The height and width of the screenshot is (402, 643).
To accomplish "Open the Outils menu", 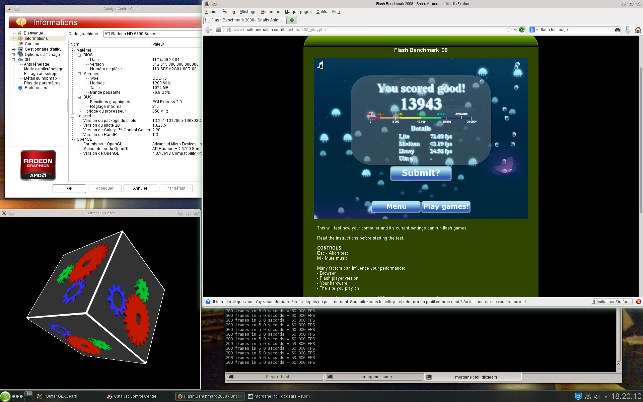I will [321, 12].
